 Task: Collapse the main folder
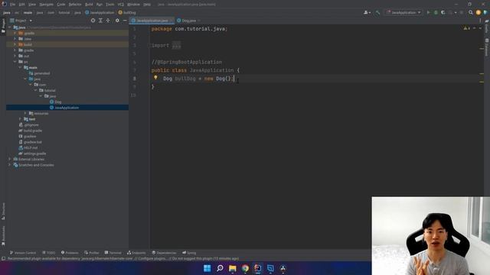pyautogui.click(x=20, y=67)
